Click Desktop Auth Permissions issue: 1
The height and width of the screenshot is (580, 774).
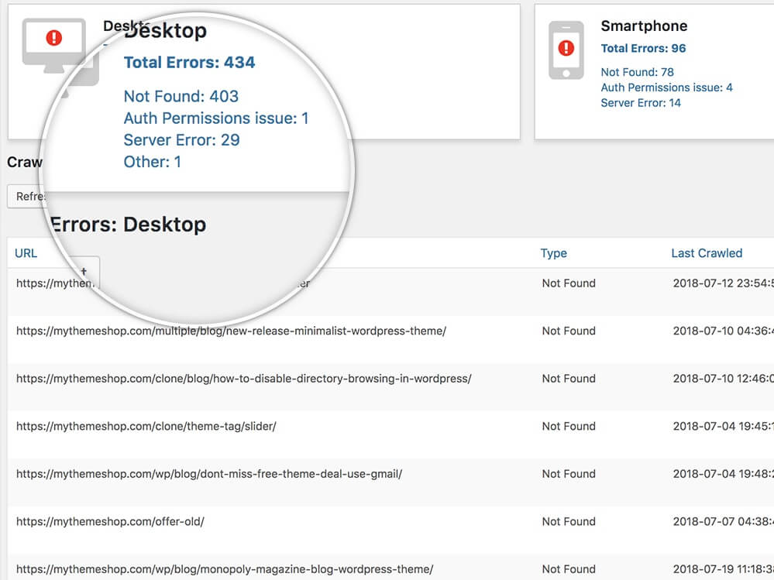point(216,118)
